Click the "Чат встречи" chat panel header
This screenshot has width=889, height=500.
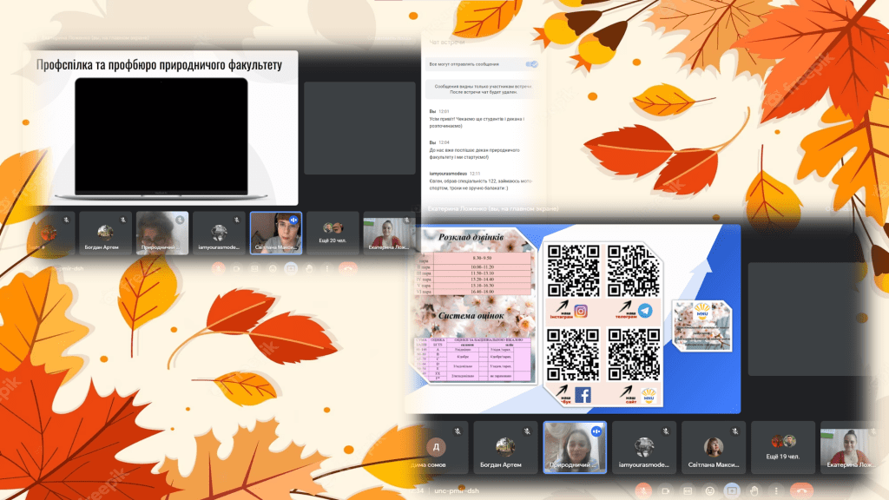448,42
